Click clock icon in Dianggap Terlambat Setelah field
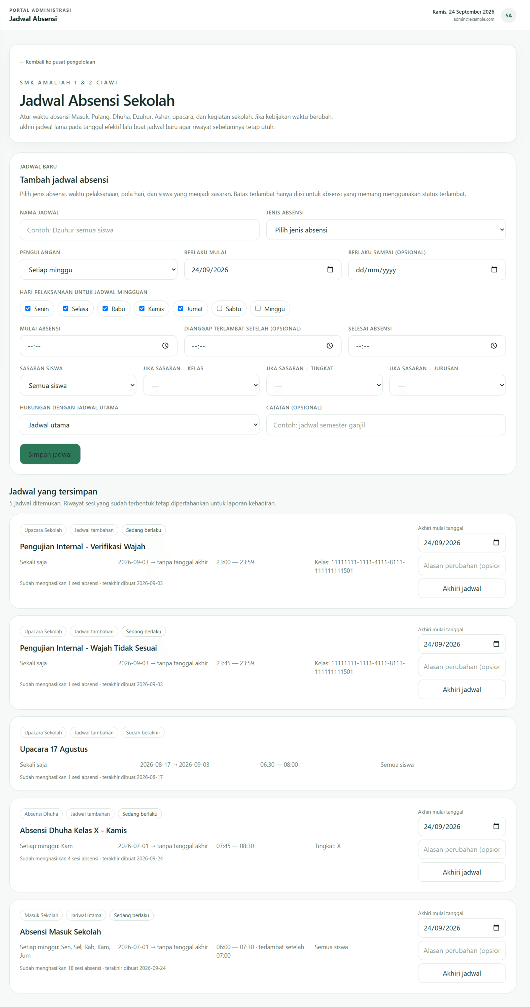This screenshot has height=1007, width=530. 330,346
